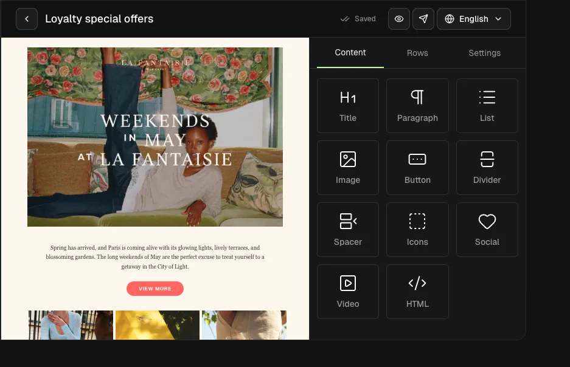Add a Spacer block
570x367 pixels.
(348, 230)
